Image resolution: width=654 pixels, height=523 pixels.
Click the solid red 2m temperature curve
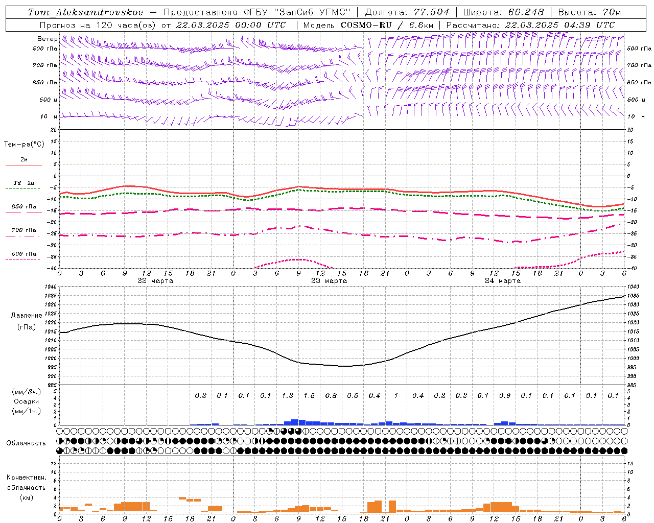[x=342, y=189]
